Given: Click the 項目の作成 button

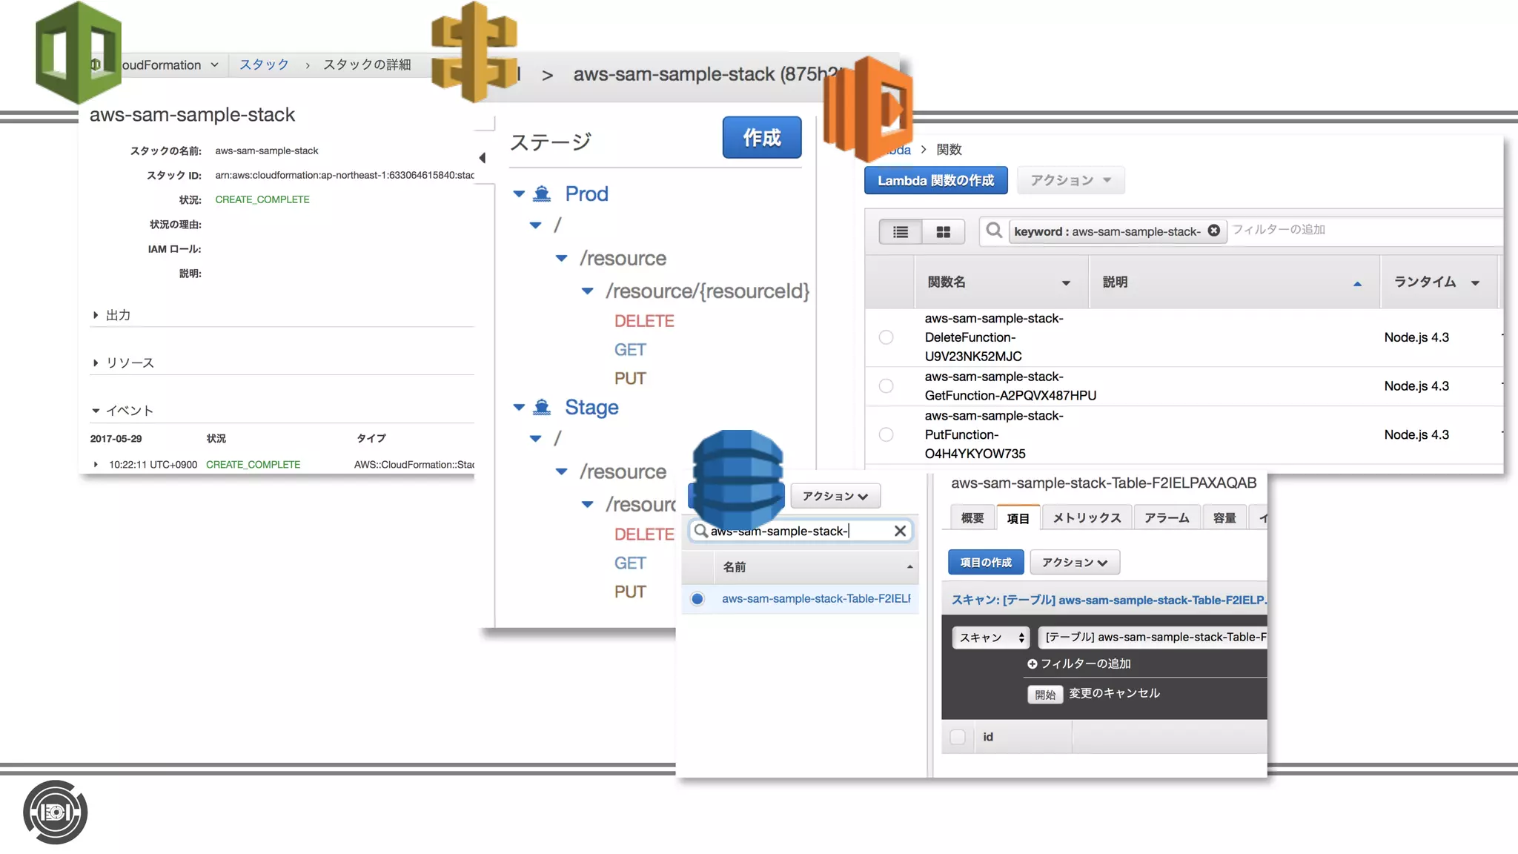Looking at the screenshot, I should pyautogui.click(x=985, y=562).
